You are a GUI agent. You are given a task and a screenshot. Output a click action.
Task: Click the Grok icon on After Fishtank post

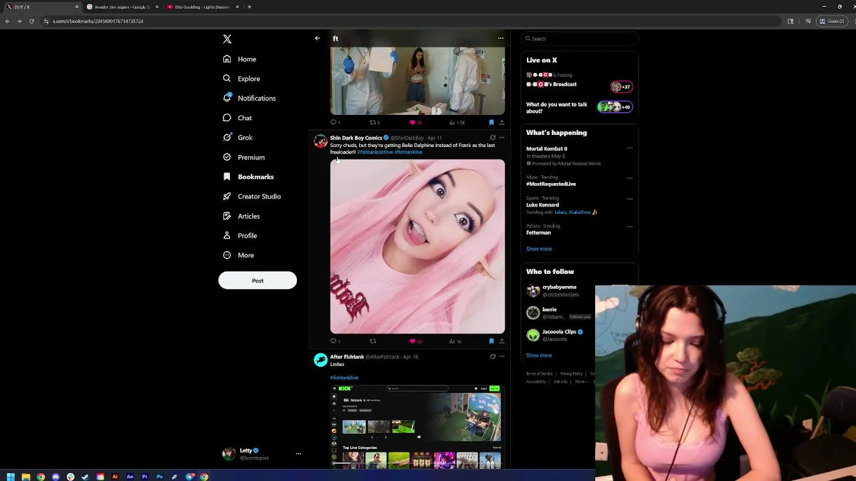coord(493,357)
